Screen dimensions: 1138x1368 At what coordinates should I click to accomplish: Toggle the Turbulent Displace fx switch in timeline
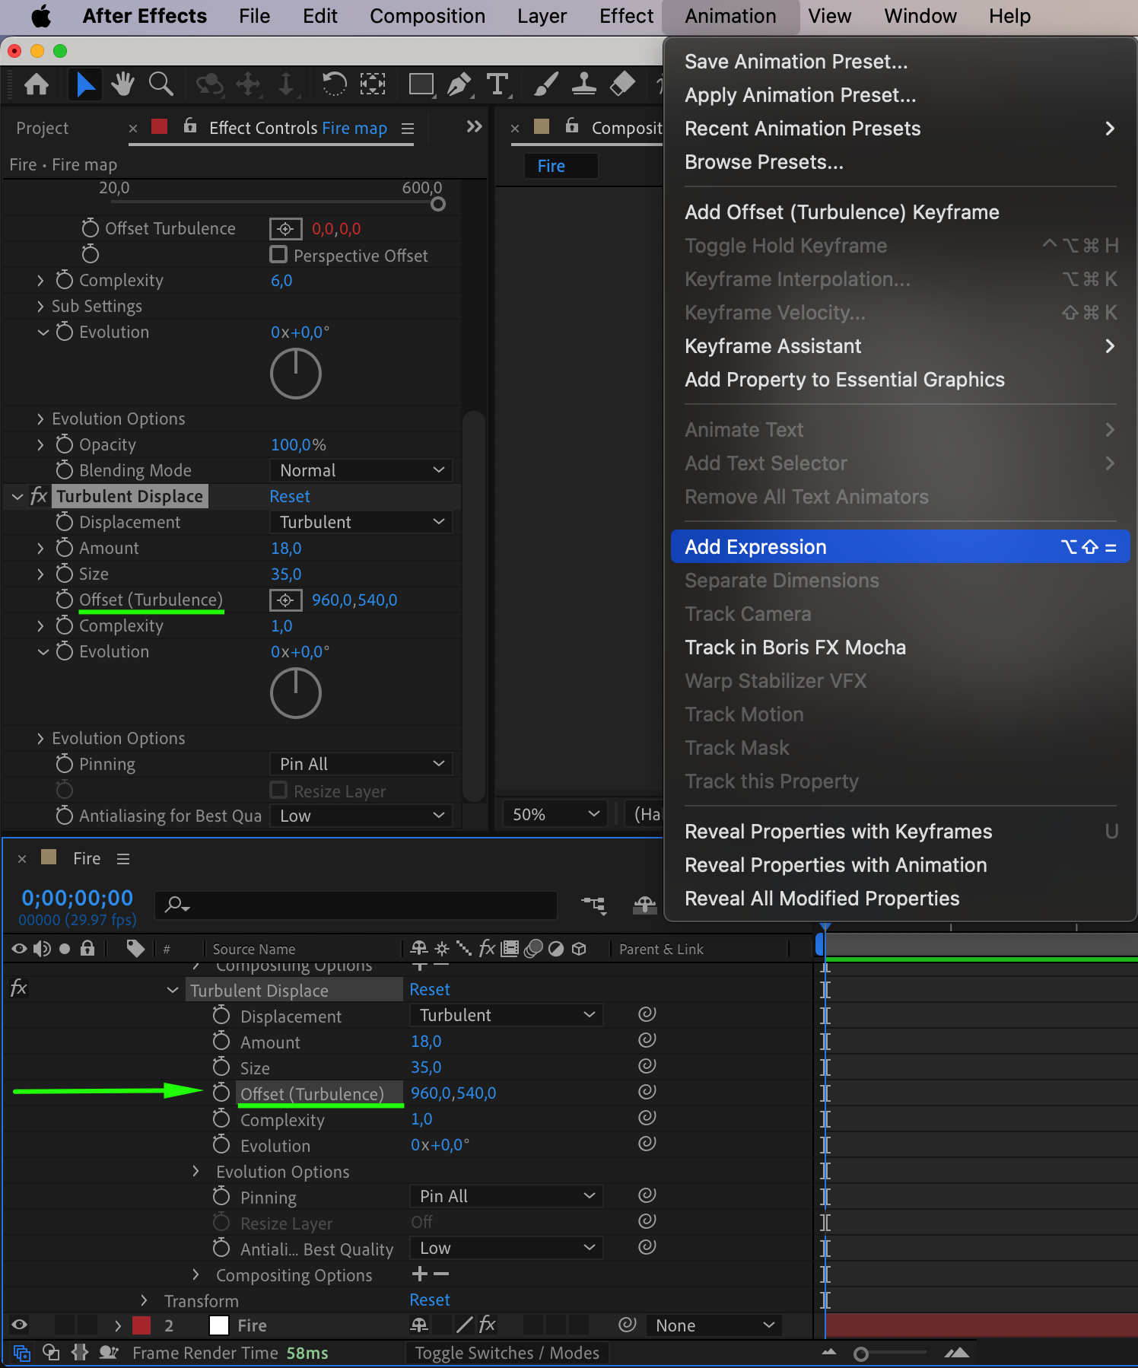pyautogui.click(x=19, y=989)
